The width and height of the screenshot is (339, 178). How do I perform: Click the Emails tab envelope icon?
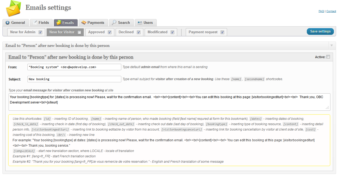pyautogui.click(x=59, y=23)
